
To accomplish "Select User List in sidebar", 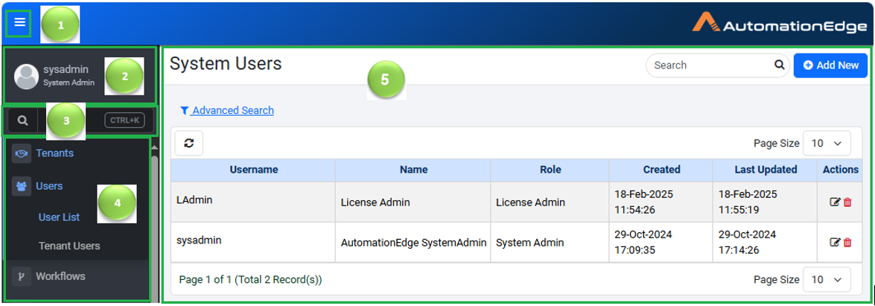I will 59,217.
